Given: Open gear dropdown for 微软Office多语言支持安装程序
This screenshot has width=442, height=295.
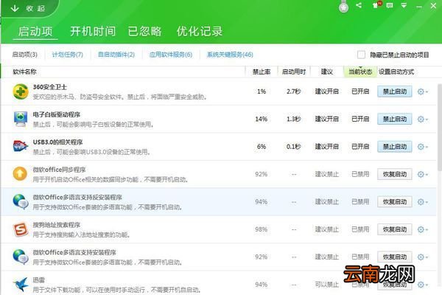Looking at the screenshot, I should 422,257.
